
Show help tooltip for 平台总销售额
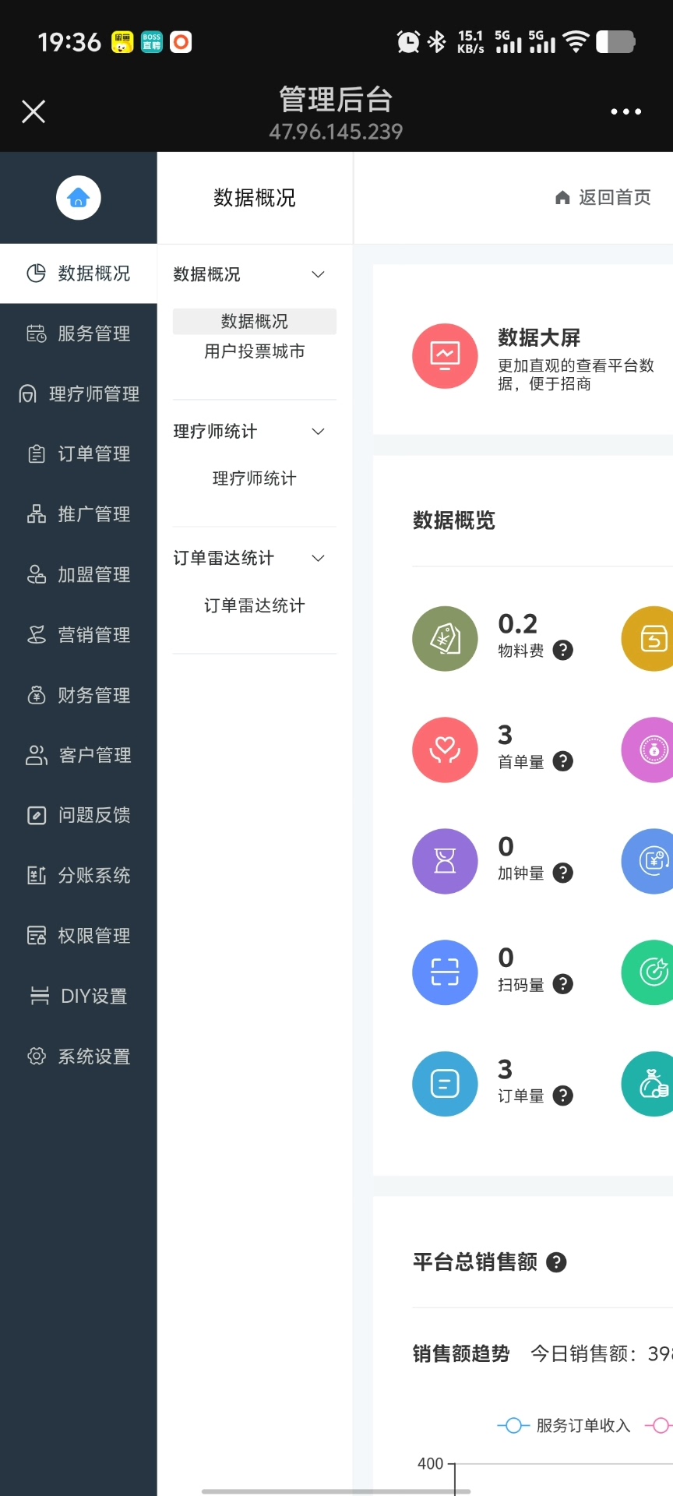point(556,1262)
